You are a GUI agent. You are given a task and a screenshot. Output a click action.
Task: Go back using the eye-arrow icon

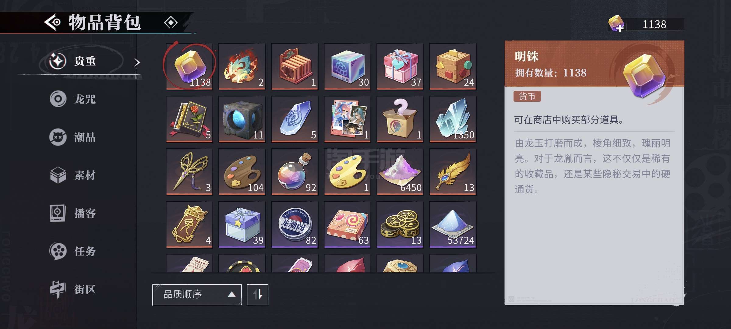point(52,22)
